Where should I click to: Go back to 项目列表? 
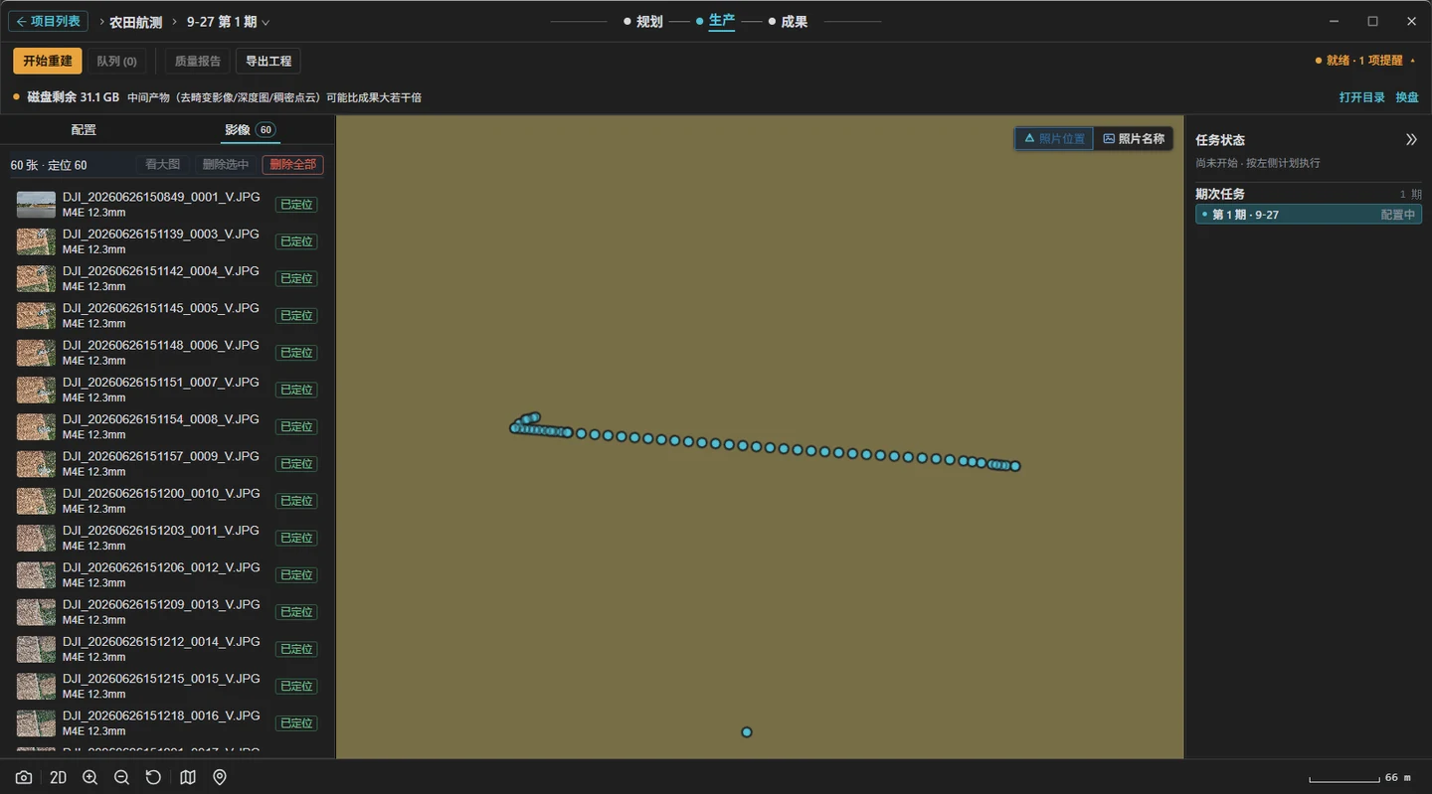click(48, 21)
